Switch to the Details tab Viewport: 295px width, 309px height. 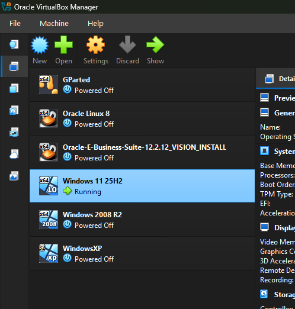275,79
